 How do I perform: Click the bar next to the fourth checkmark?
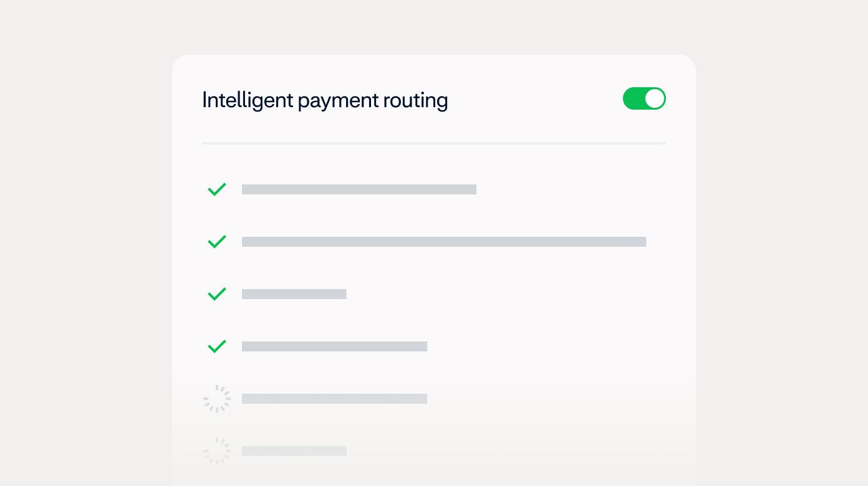point(334,346)
